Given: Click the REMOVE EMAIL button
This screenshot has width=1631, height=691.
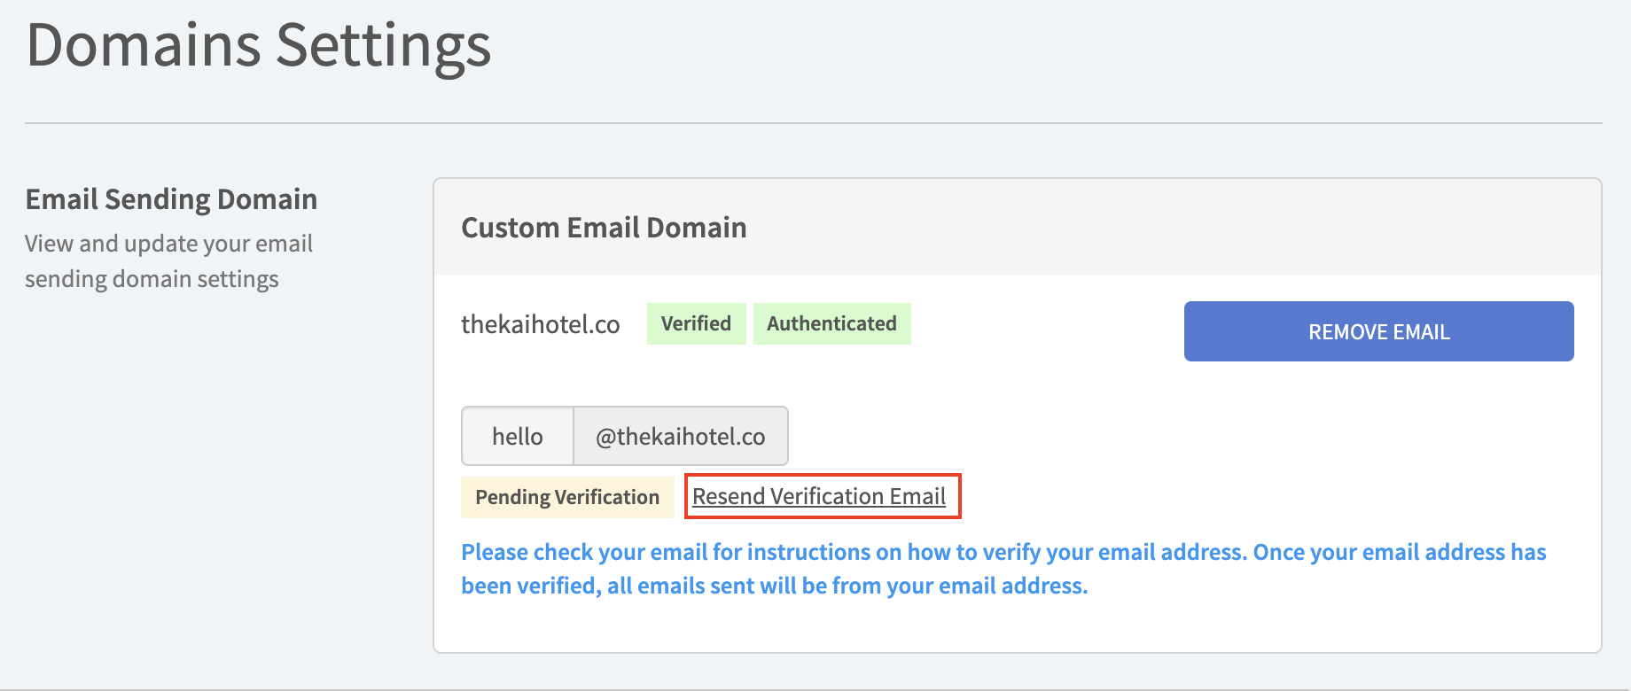Looking at the screenshot, I should point(1378,331).
